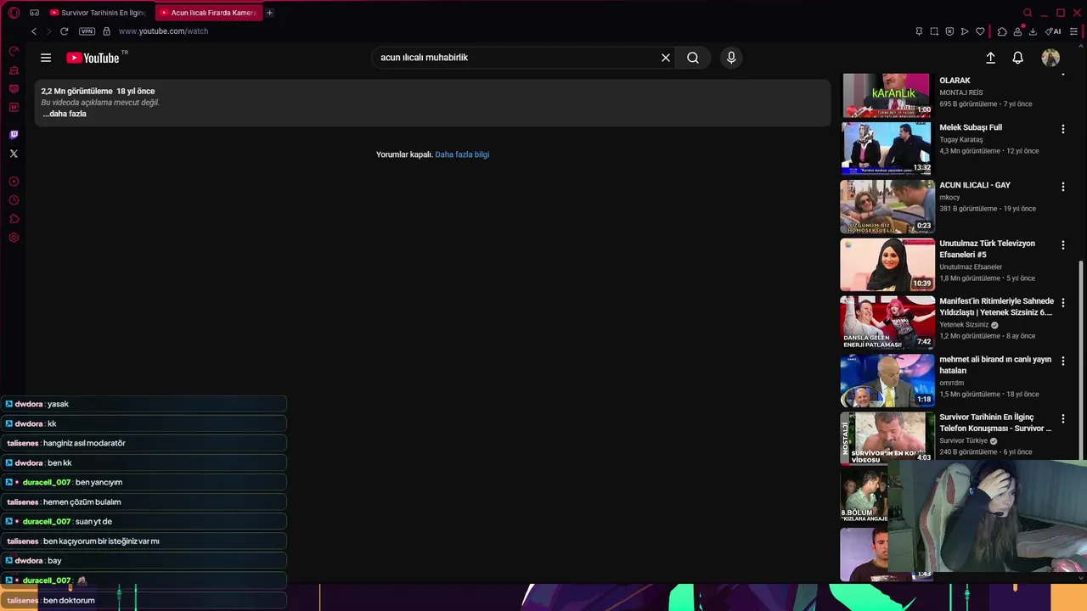Open options for Melek Subaşı Full

(1062, 129)
